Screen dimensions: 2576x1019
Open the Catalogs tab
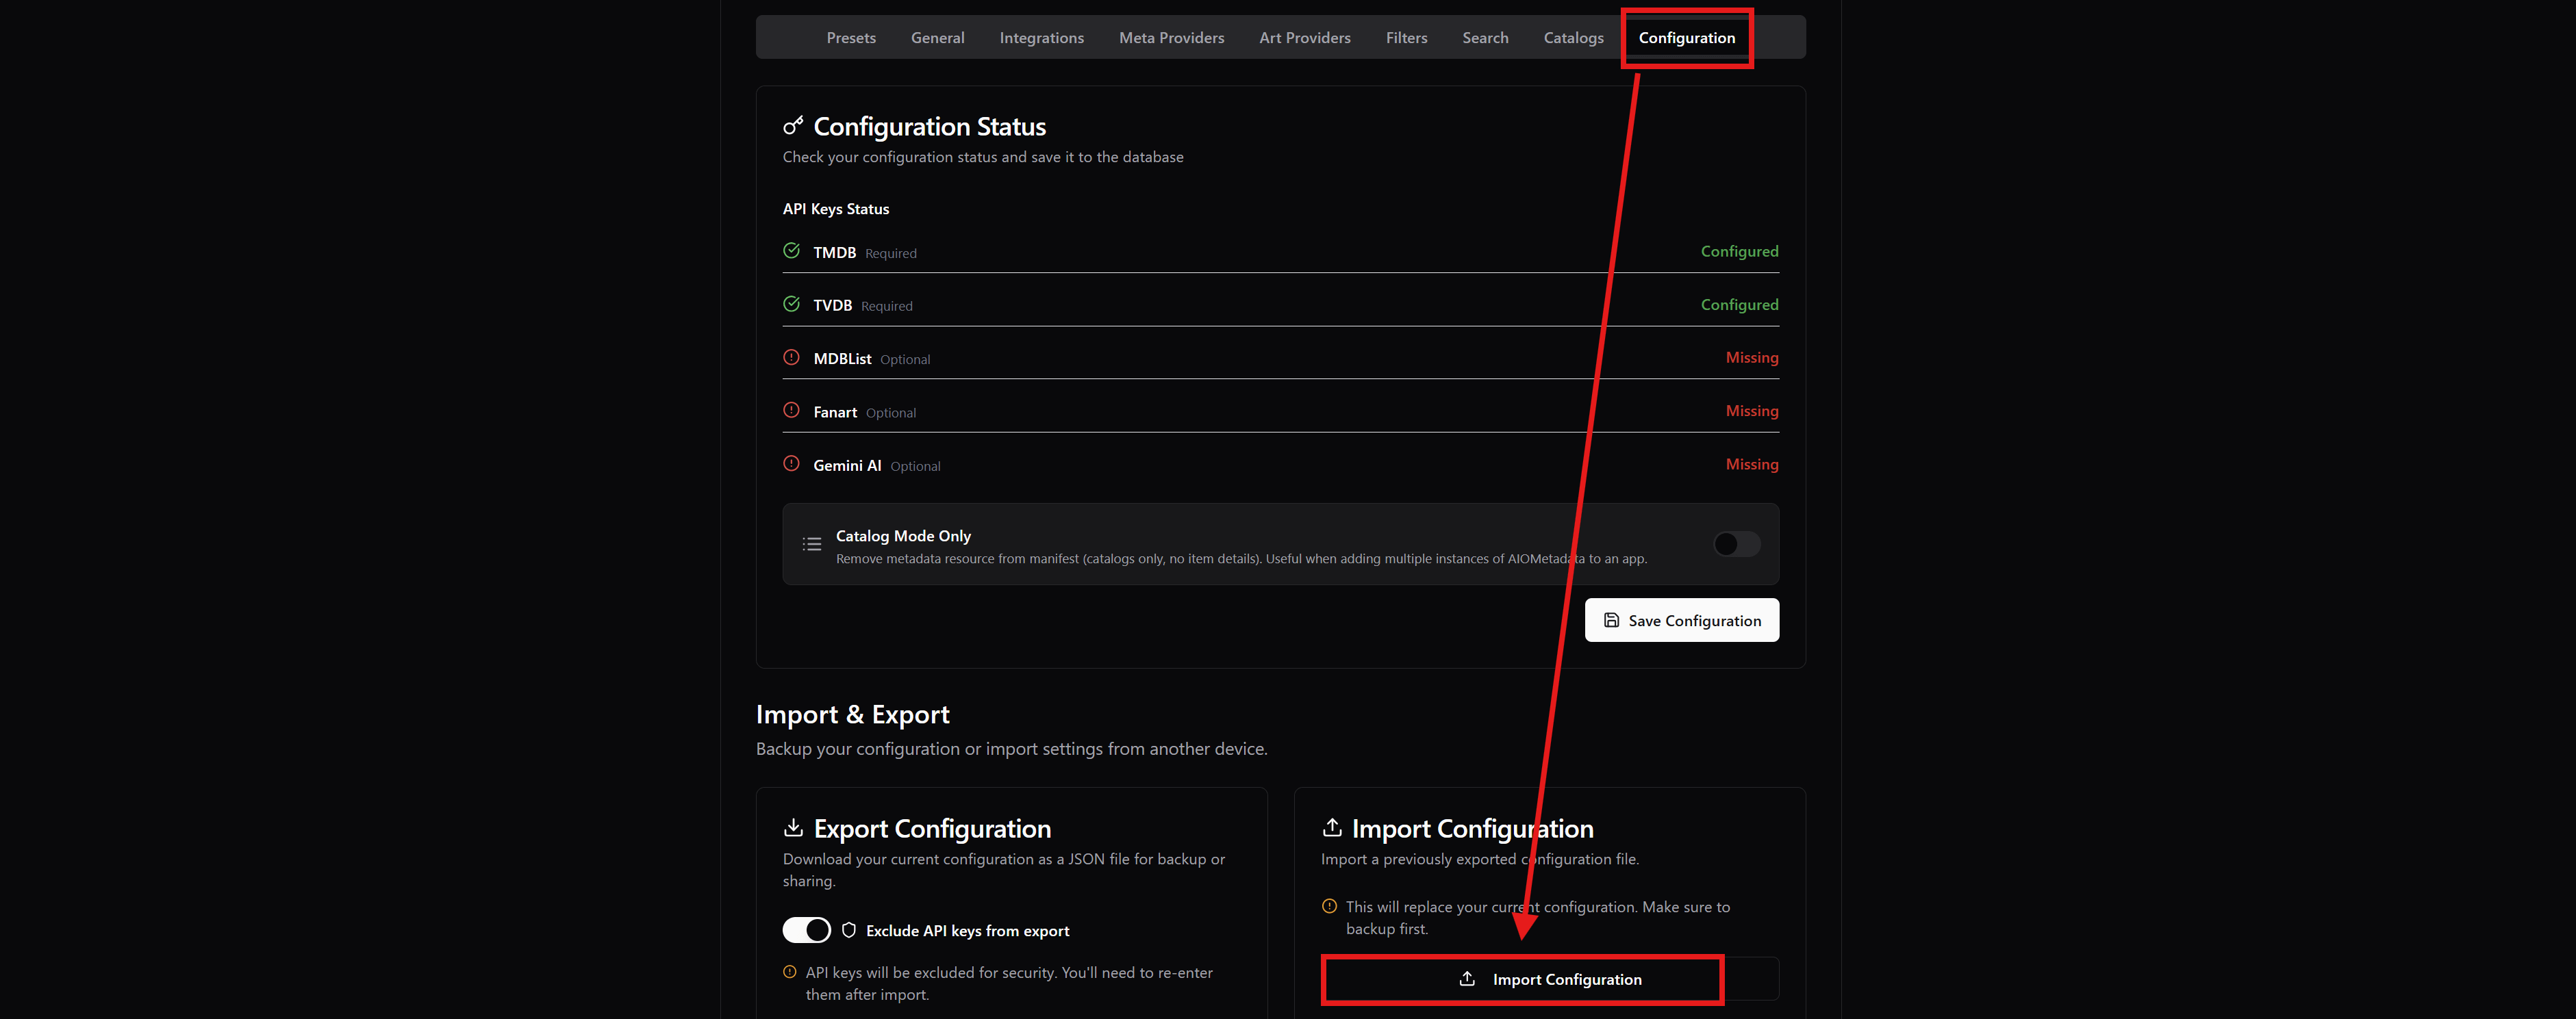pos(1573,37)
